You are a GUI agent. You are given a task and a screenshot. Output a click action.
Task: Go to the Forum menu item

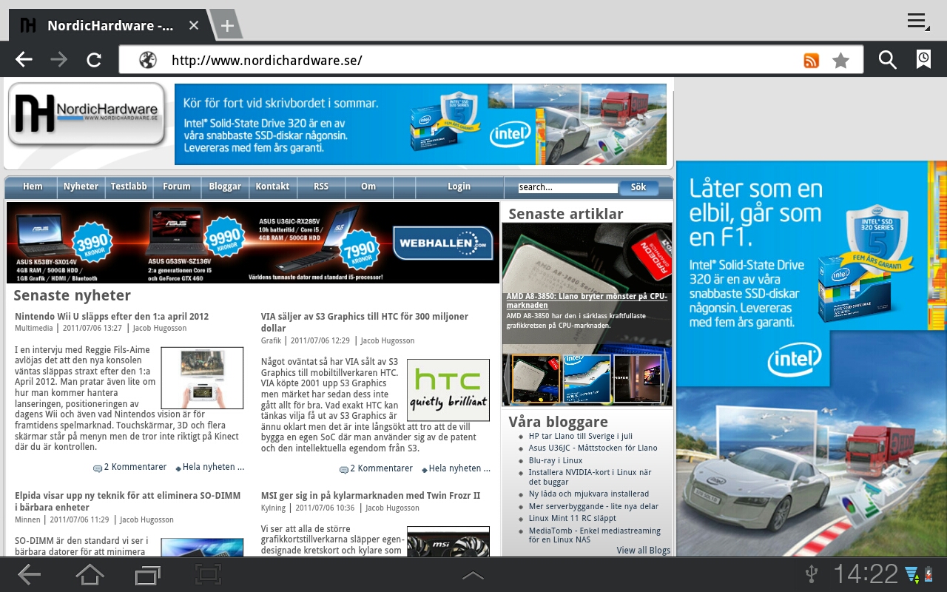pos(177,186)
